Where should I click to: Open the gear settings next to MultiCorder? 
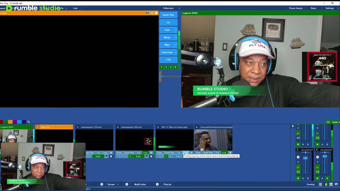tap(127, 184)
